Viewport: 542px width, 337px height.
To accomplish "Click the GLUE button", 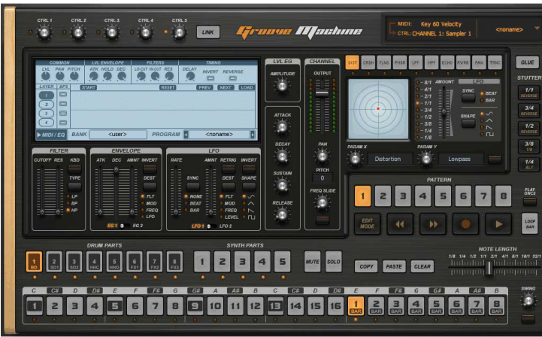I will (x=528, y=62).
